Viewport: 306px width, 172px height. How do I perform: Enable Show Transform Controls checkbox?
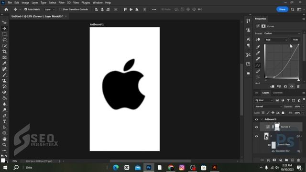click(60, 10)
